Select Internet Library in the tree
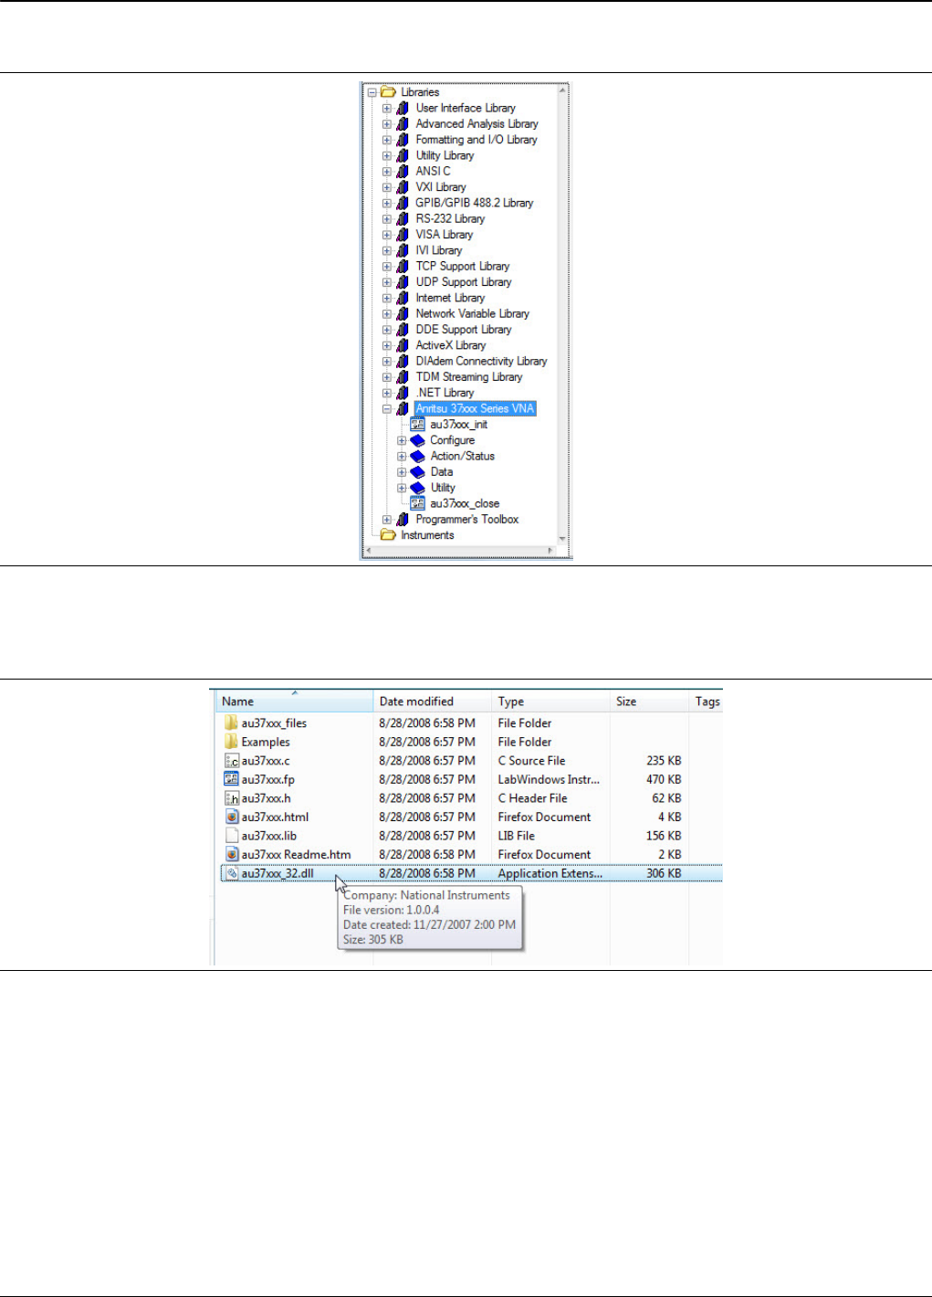Viewport: 932px width, 1297px height. (x=450, y=298)
